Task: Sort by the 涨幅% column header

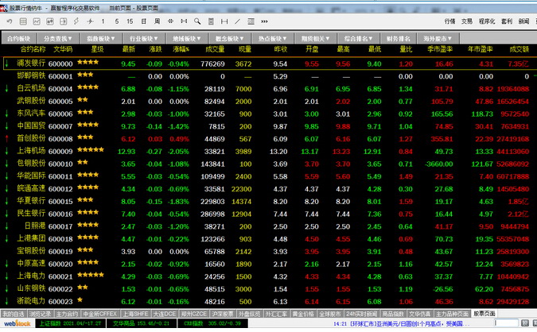Action: click(181, 49)
